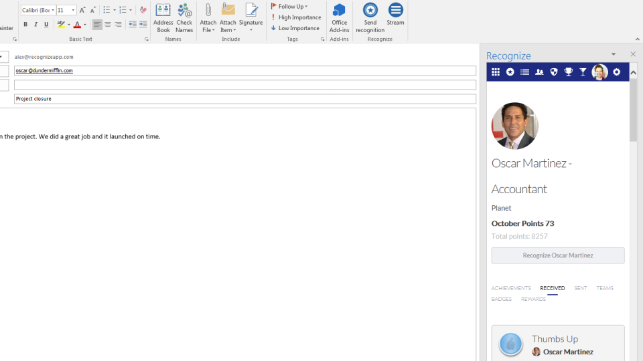Toggle underline formatting
The image size is (643, 361).
tap(46, 25)
